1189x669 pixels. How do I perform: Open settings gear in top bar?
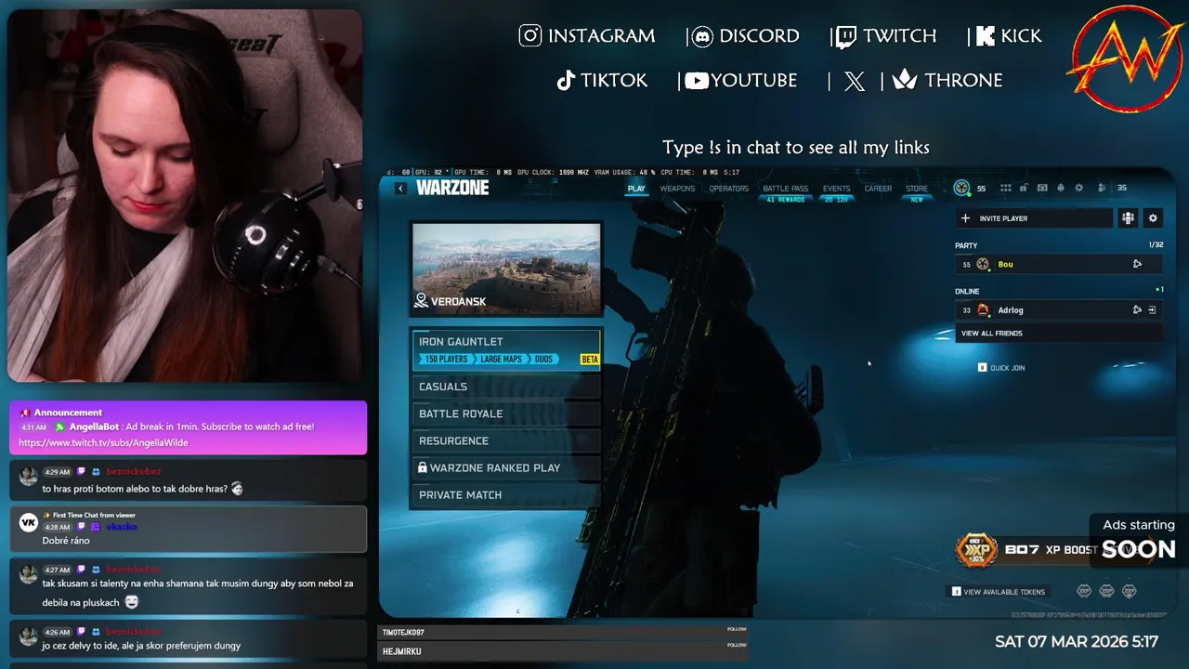tap(1079, 188)
